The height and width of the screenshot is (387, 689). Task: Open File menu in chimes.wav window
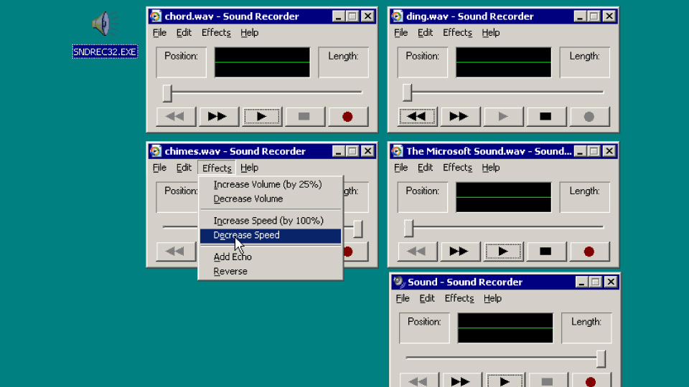tap(159, 168)
